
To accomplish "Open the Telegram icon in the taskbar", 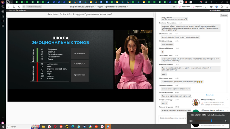I will click(108, 126).
